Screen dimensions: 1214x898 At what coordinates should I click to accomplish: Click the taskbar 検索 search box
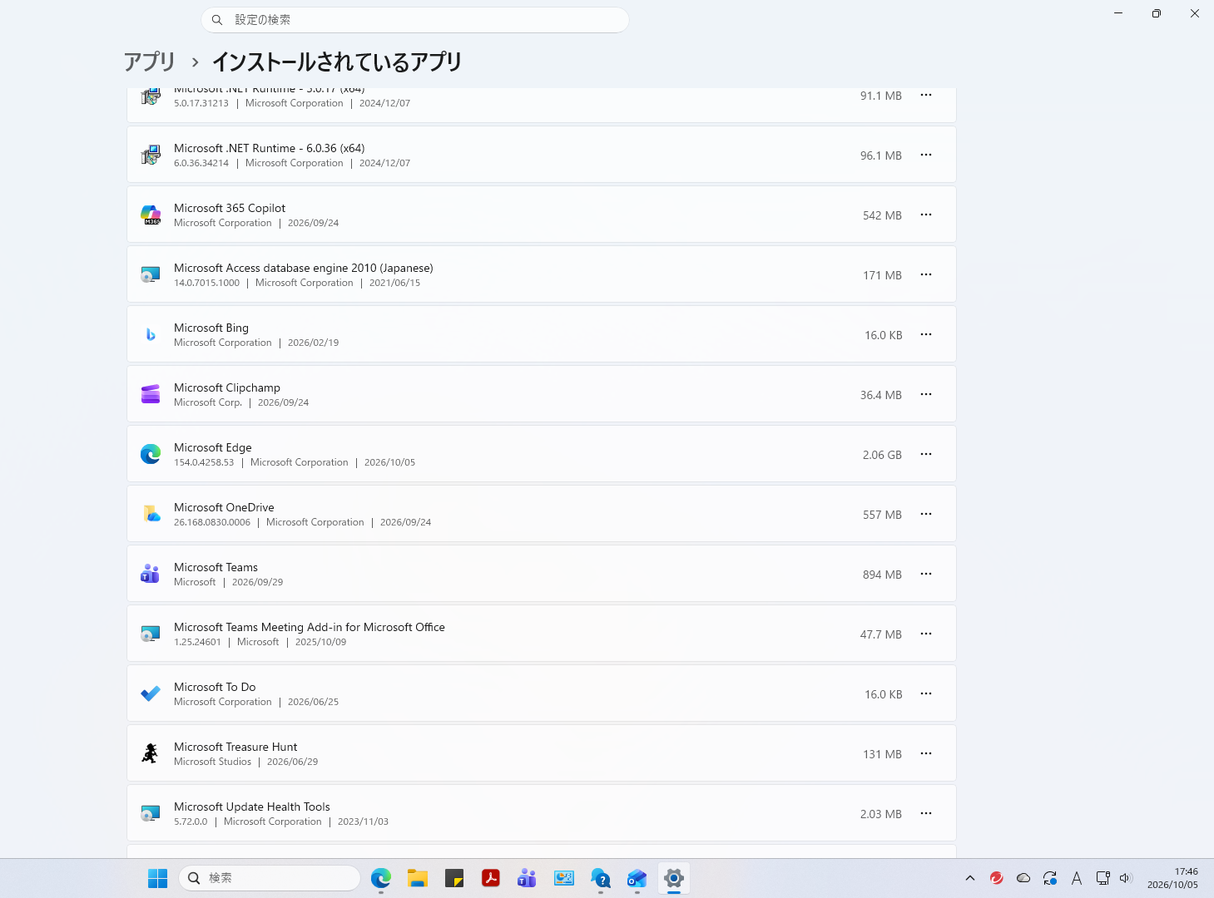tap(270, 878)
